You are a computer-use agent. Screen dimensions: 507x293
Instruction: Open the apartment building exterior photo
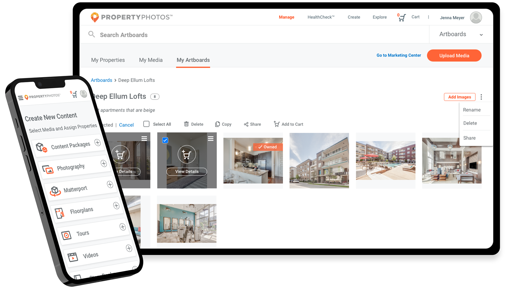point(319,160)
